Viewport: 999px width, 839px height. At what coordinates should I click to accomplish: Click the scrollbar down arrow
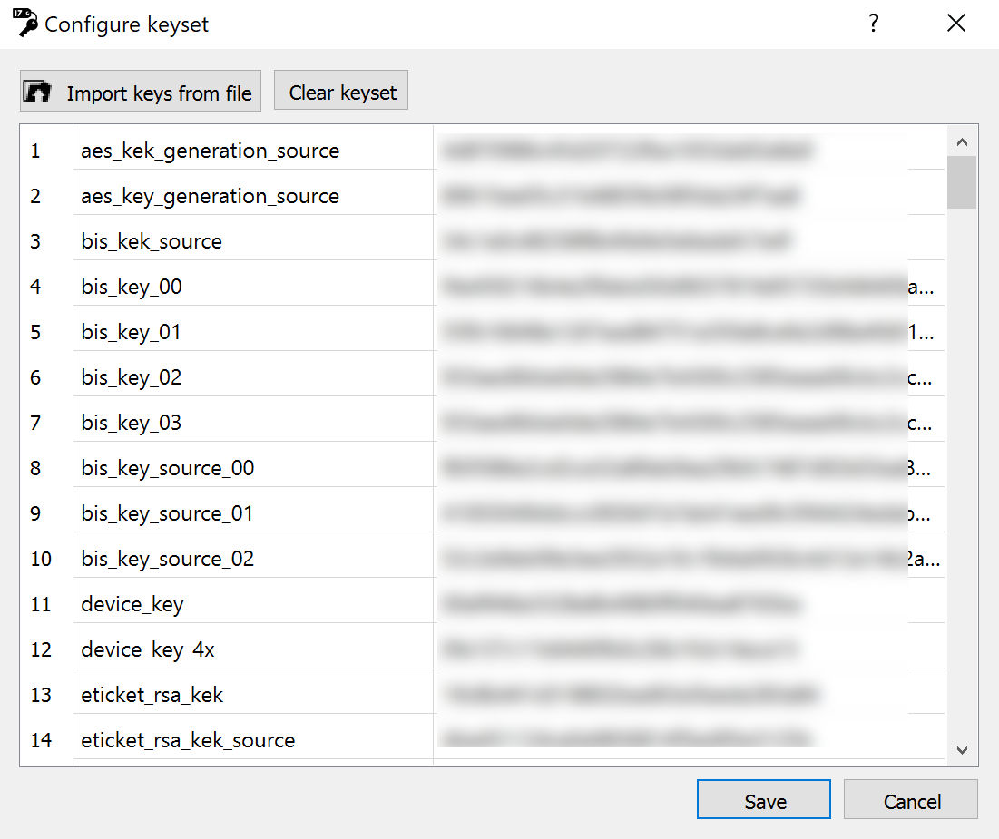click(x=962, y=750)
